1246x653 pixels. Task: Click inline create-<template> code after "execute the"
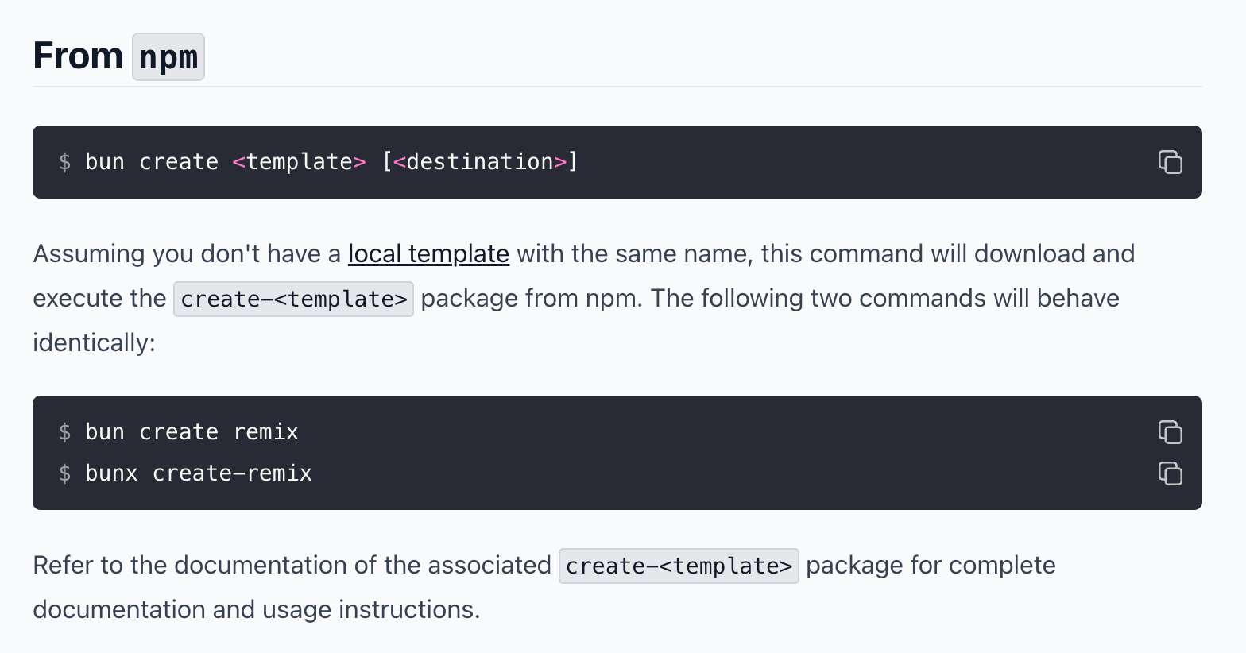click(x=293, y=299)
